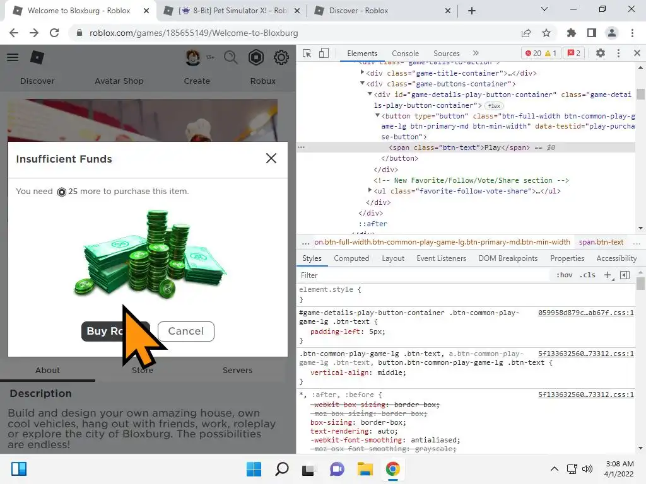Open a new browser tab
Image resolution: width=646 pixels, height=484 pixels.
(x=472, y=11)
